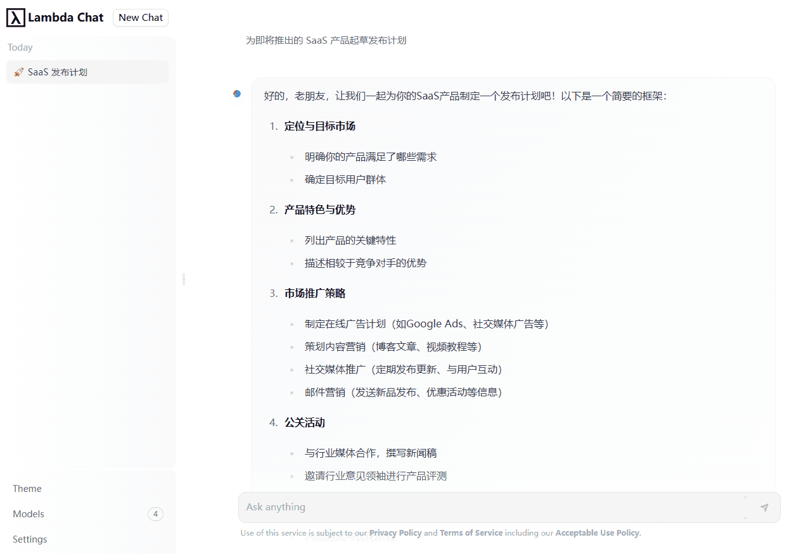Screen dimensions: 789x554
Task: Click the heading 定位与目标市场
Action: (320, 126)
